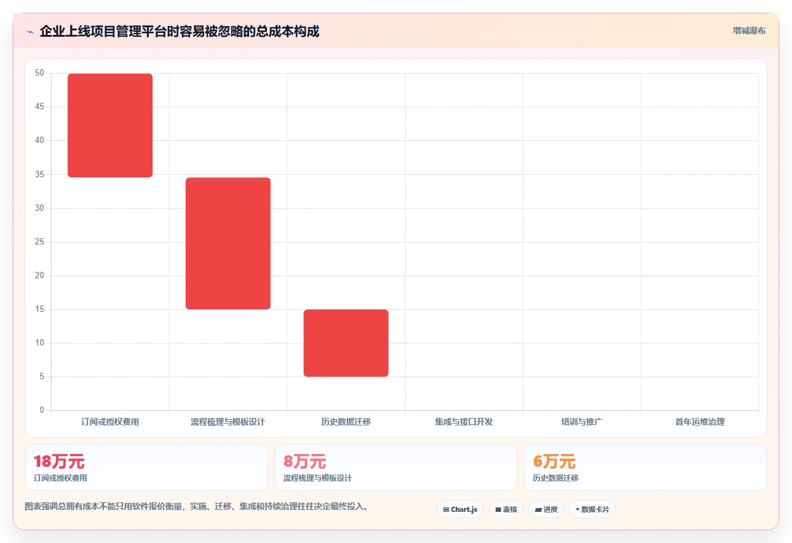This screenshot has width=792, height=543.
Task: Click the y-axis value 15
Action: (x=39, y=309)
